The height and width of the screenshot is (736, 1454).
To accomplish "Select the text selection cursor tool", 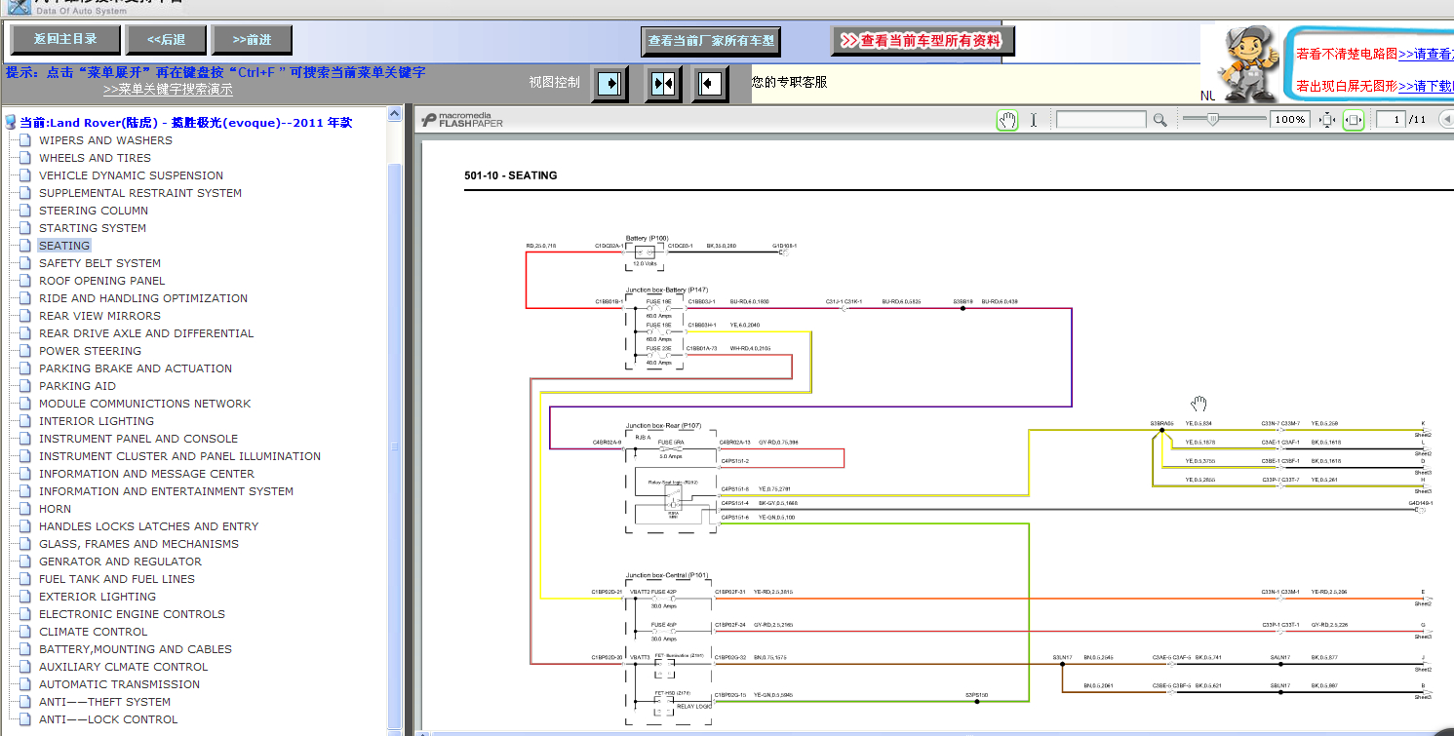I will click(x=1034, y=120).
